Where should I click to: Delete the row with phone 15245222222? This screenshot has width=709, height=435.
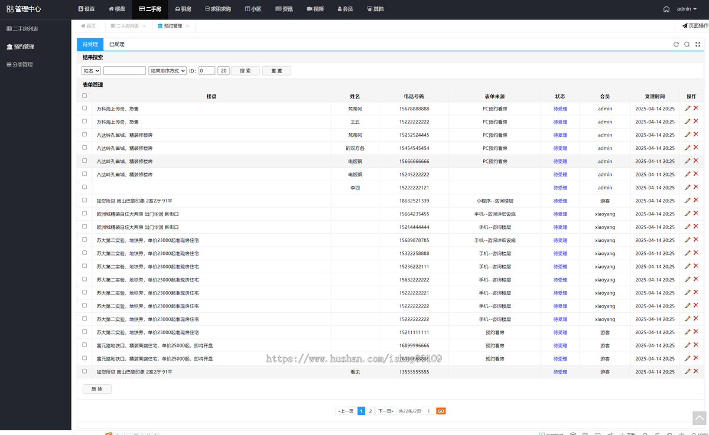tap(695, 174)
